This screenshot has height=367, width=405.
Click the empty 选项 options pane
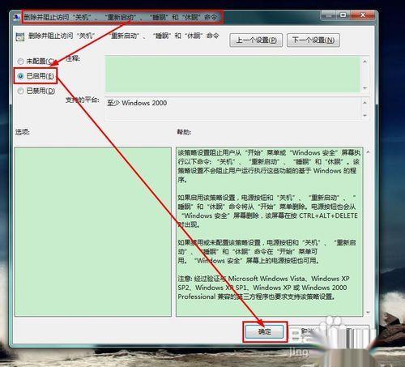tap(93, 232)
